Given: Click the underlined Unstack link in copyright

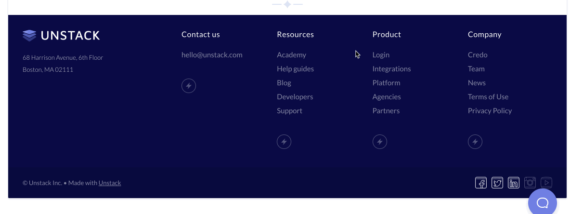Looking at the screenshot, I should tap(110, 183).
